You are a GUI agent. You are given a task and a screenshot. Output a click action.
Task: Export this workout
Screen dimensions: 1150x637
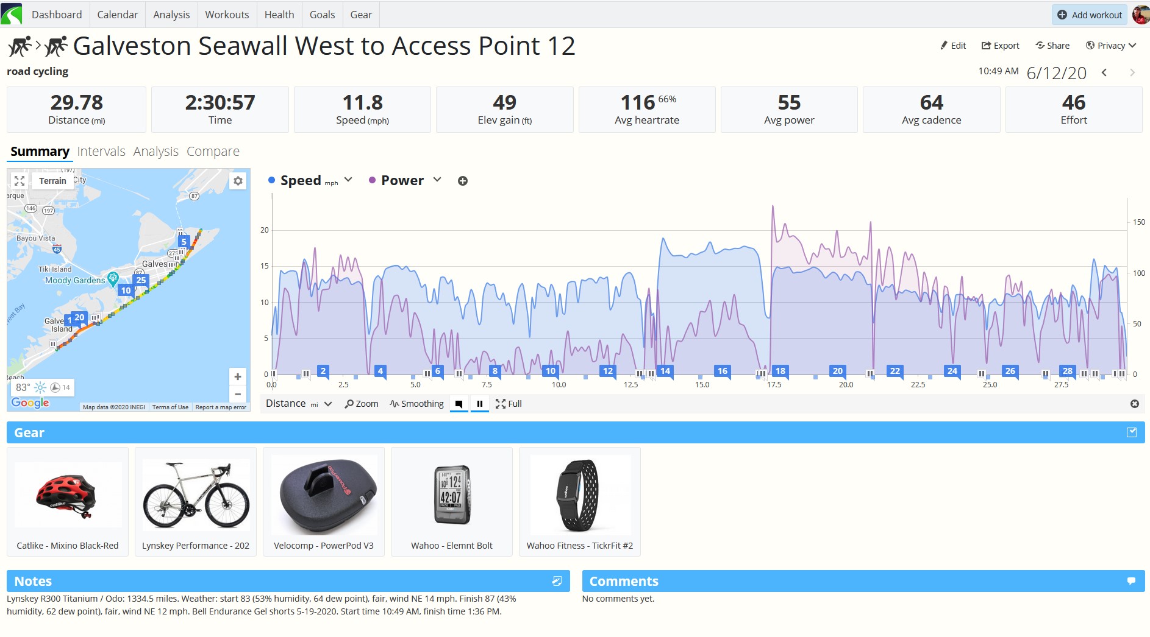[x=1000, y=46]
